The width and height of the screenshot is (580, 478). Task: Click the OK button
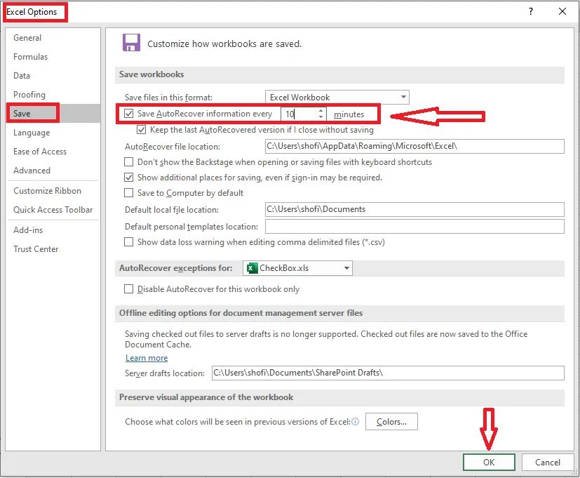pyautogui.click(x=489, y=462)
